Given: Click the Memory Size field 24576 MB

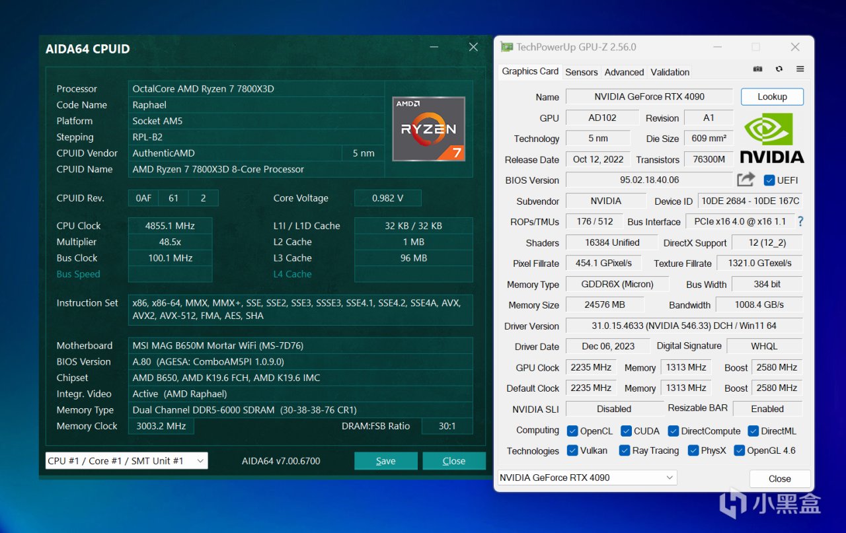Looking at the screenshot, I should click(605, 304).
